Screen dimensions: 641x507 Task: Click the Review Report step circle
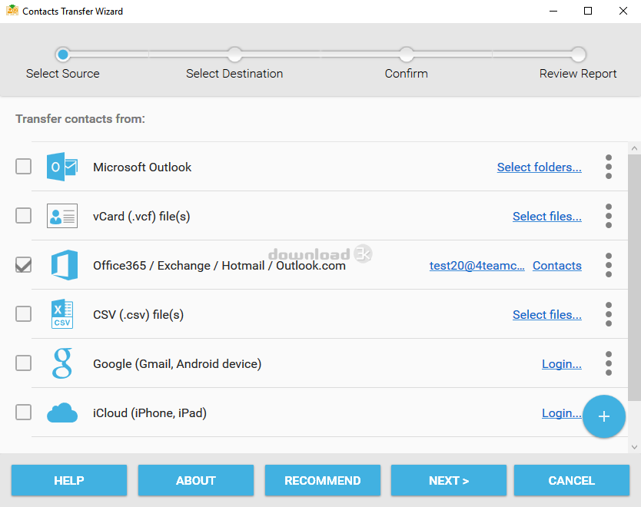578,55
